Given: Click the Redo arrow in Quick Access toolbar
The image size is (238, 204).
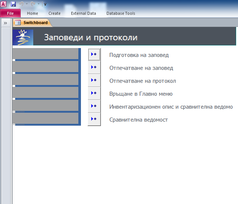Looking at the screenshot, I should pos(33,4).
